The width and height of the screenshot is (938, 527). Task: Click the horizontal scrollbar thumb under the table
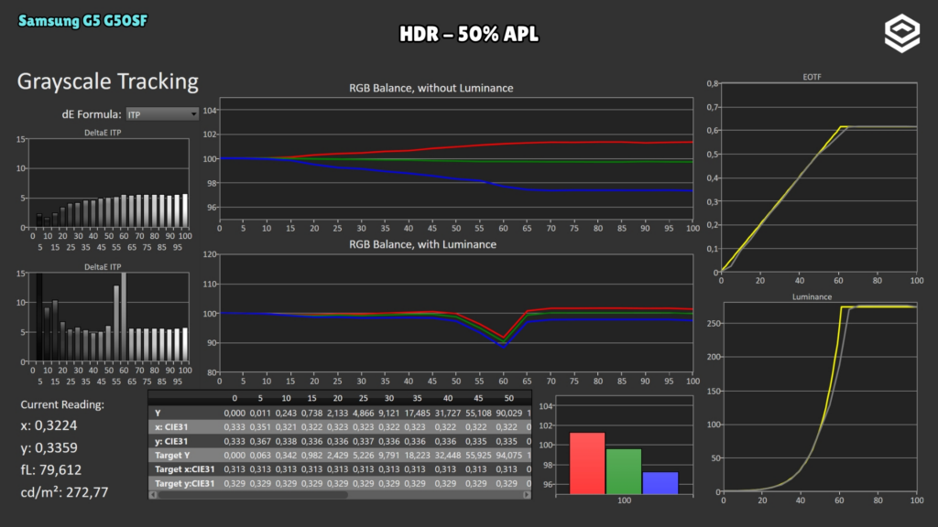pyautogui.click(x=254, y=495)
